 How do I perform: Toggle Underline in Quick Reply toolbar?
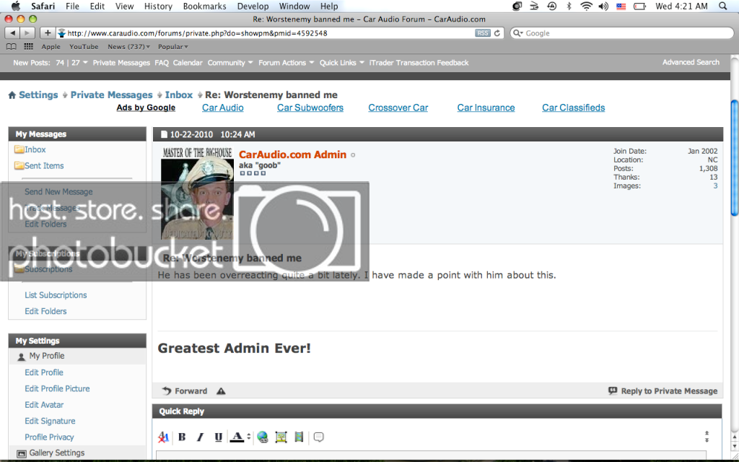coord(218,437)
